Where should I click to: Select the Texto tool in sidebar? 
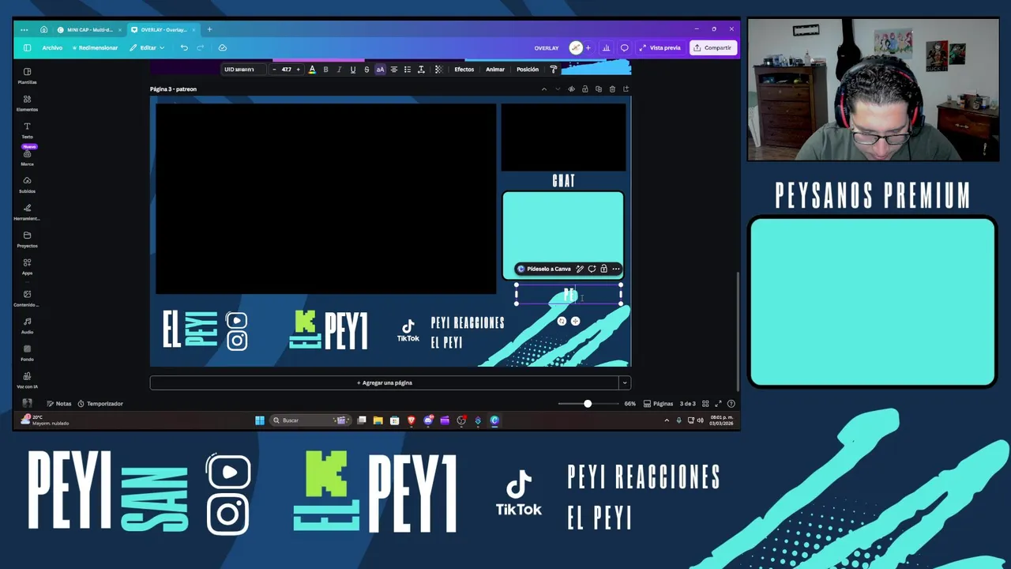click(x=27, y=130)
